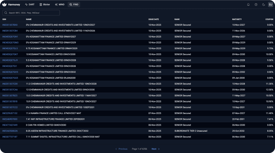
Task: Open ISIN link INE051307BY8
Action: [x=10, y=102]
